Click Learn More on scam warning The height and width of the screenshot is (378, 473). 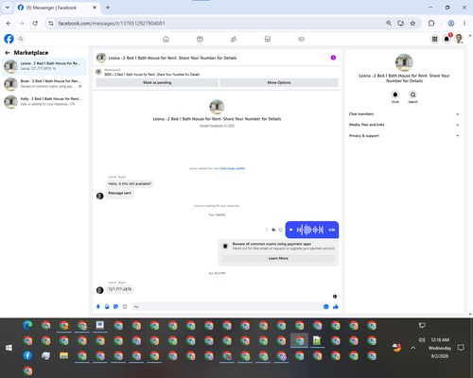(278, 258)
